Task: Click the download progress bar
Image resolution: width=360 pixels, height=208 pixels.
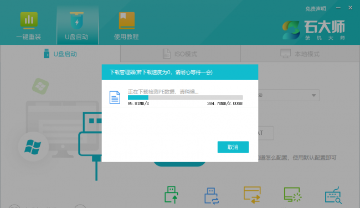Action: (186, 97)
